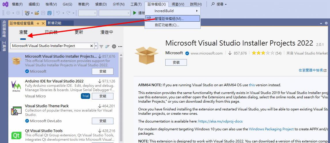The image size is (330, 143).
Task: Clear the extension search box text
Action: 92,46
